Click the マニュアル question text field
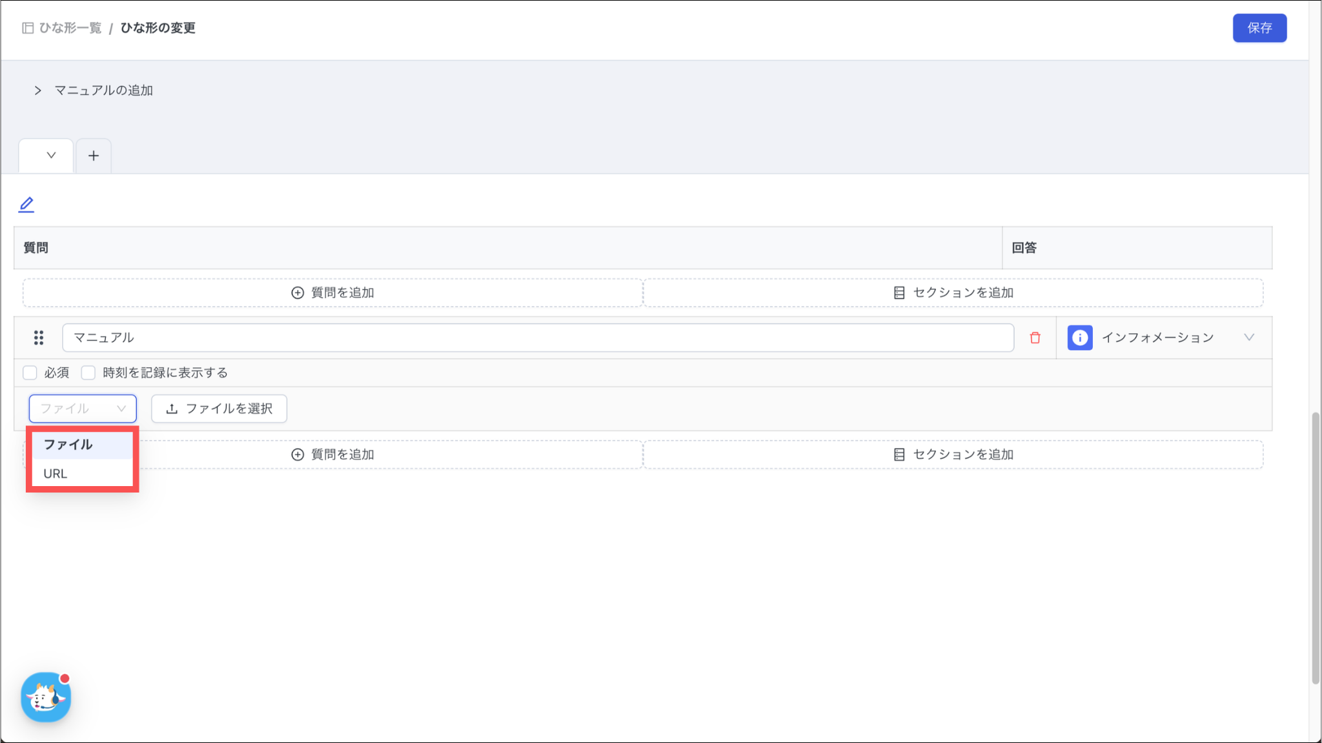Viewport: 1322px width, 743px height. pyautogui.click(x=538, y=338)
